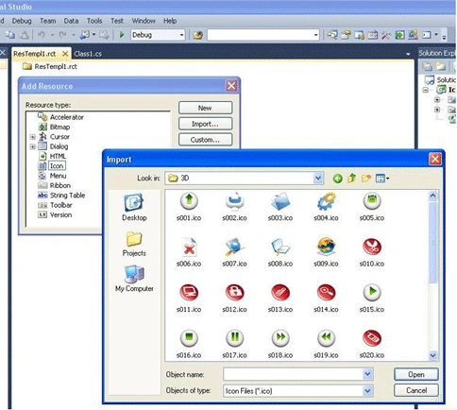
Task: Switch to the ResTempl1.rct tab
Action: pyautogui.click(x=35, y=54)
